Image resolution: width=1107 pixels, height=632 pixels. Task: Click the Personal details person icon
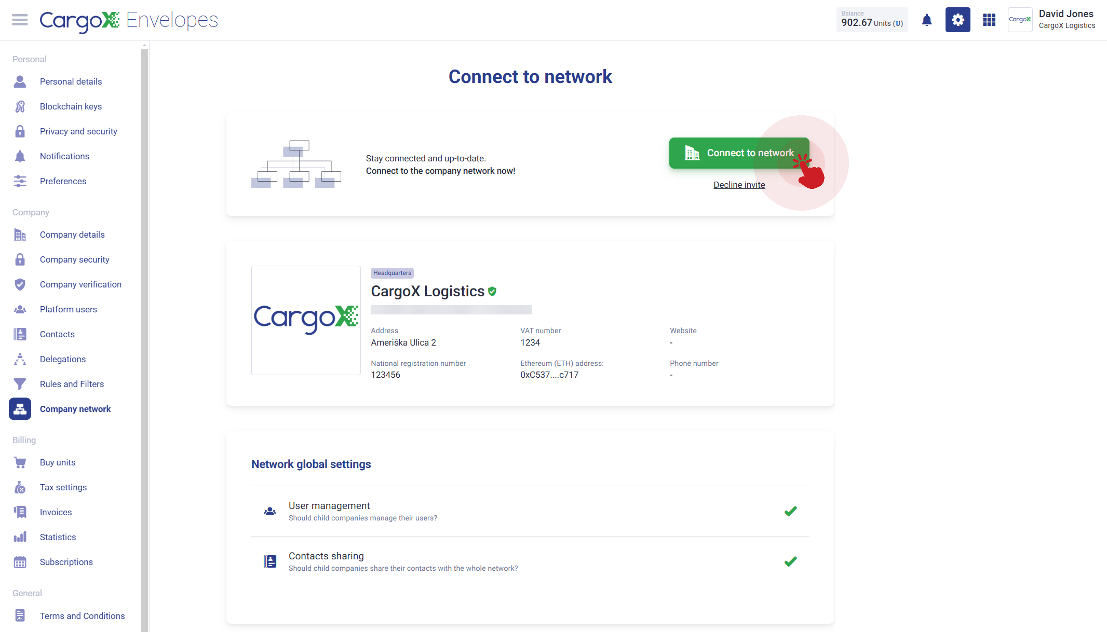[x=20, y=81]
